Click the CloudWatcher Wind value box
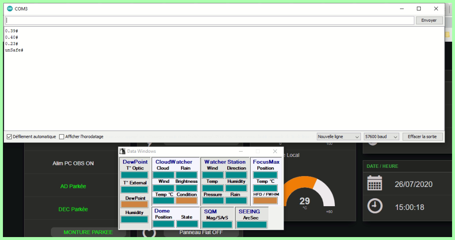 tap(163, 188)
